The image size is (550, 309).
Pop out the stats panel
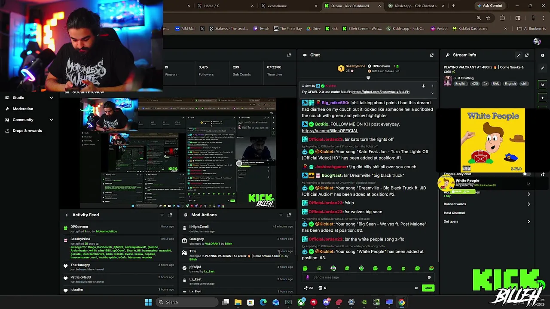point(289,55)
